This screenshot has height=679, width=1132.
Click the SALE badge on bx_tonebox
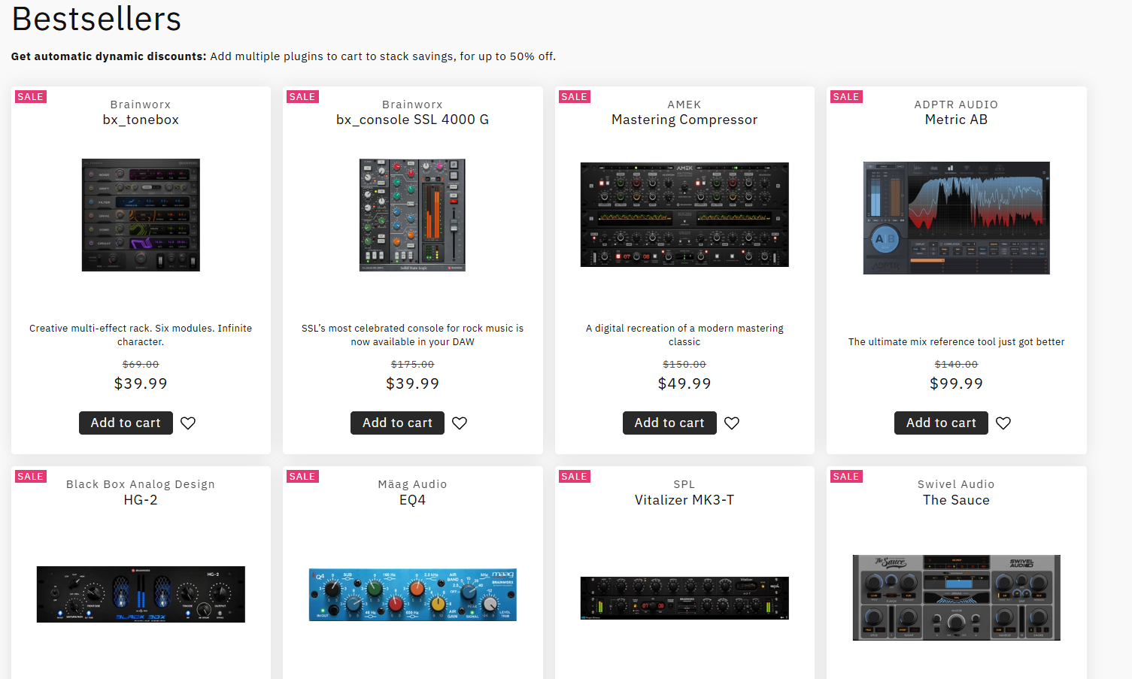(x=30, y=96)
